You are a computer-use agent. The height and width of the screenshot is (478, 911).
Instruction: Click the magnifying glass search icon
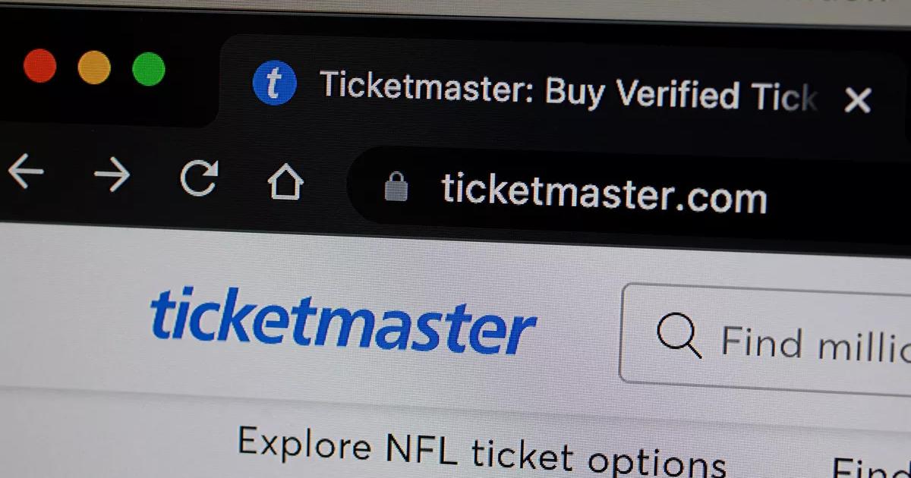click(x=678, y=335)
